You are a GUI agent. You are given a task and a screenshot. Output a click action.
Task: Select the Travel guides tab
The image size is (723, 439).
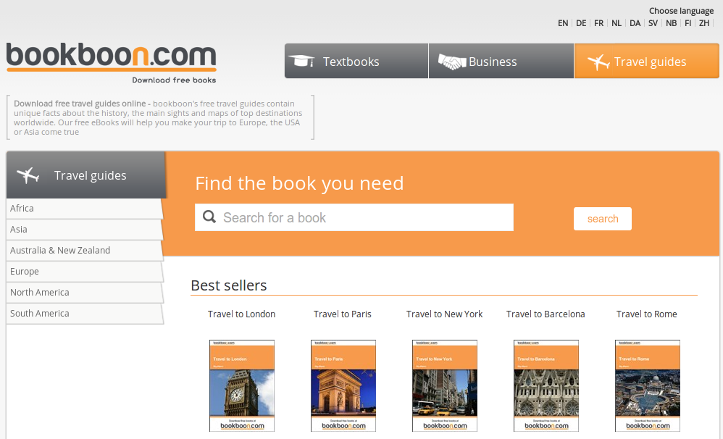[x=647, y=61]
